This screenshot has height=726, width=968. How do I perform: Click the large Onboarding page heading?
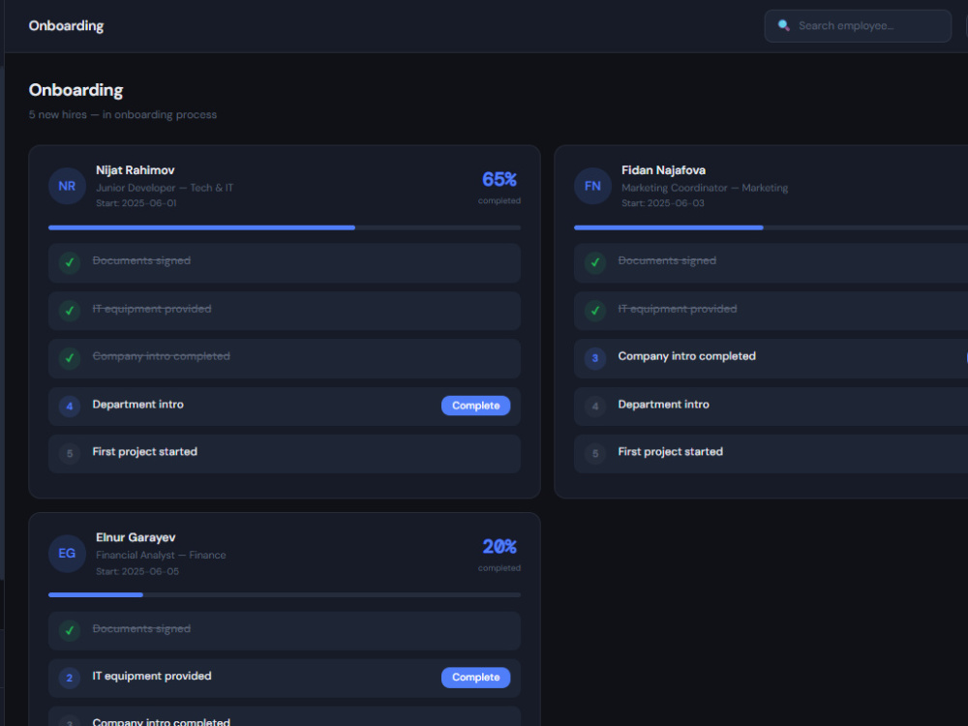(76, 90)
